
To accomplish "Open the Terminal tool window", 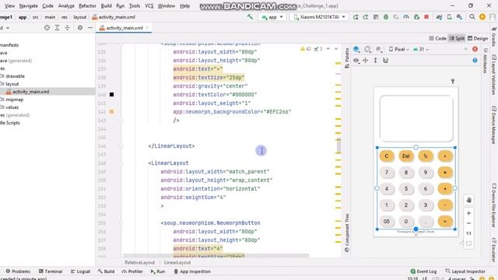I will 51,271.
